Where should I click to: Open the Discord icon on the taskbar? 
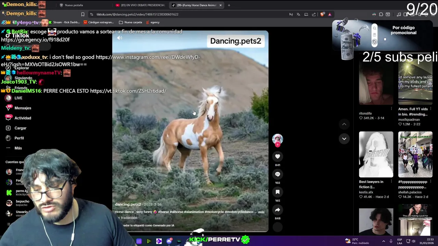click(x=169, y=241)
